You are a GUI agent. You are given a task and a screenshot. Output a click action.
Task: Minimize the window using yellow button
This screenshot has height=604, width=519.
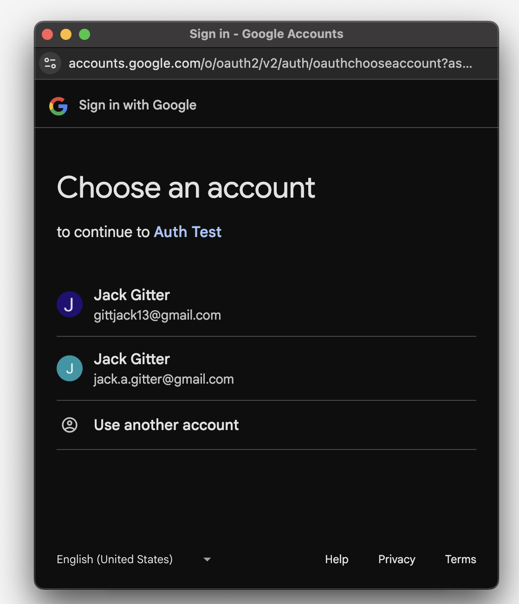pos(66,34)
